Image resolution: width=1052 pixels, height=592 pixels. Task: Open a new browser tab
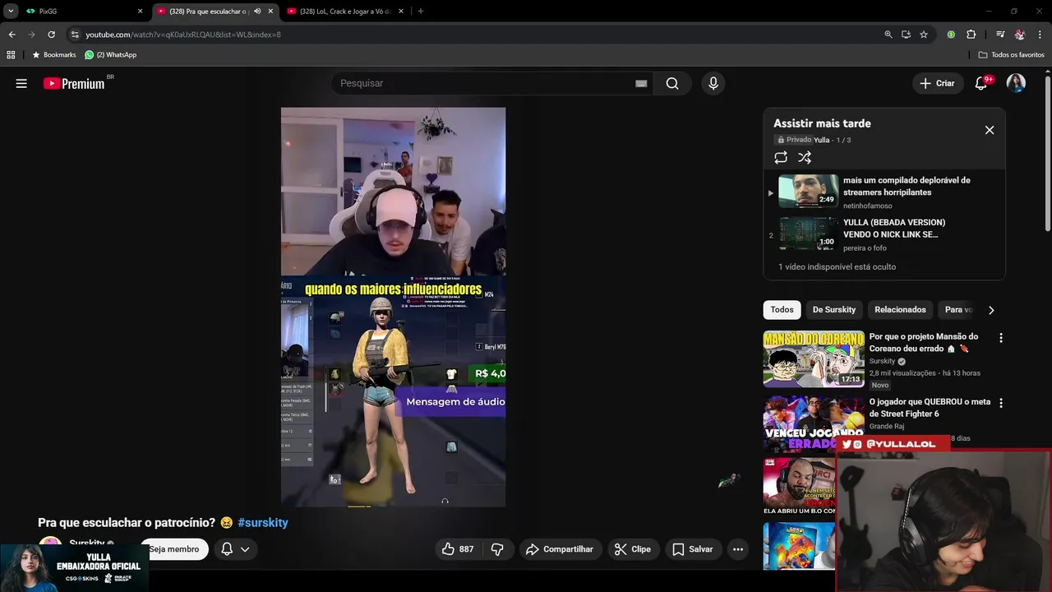(x=420, y=12)
